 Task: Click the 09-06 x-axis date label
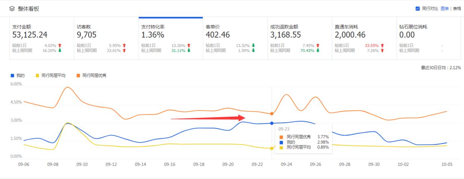pos(24,164)
